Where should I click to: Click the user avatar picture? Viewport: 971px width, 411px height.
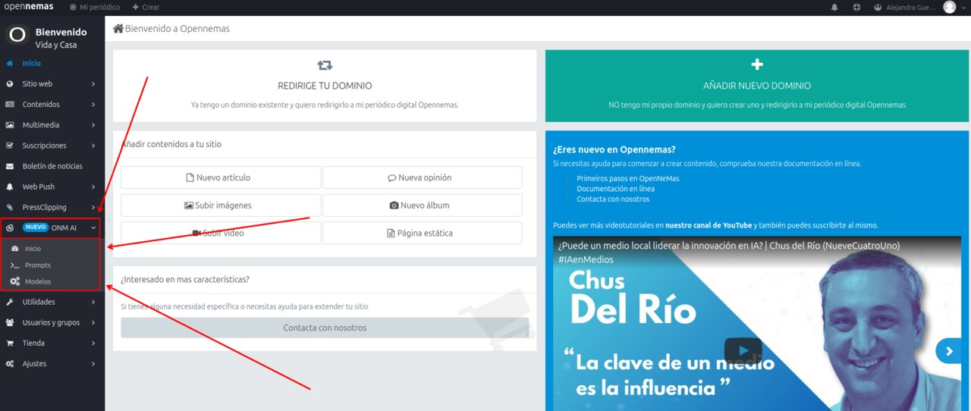click(950, 7)
